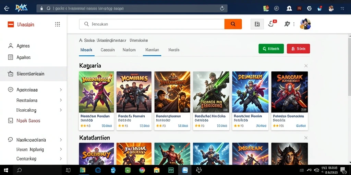This screenshot has width=351, height=175.
Task: Click the small red square icon in the browser toolbar
Action: tap(299, 9)
